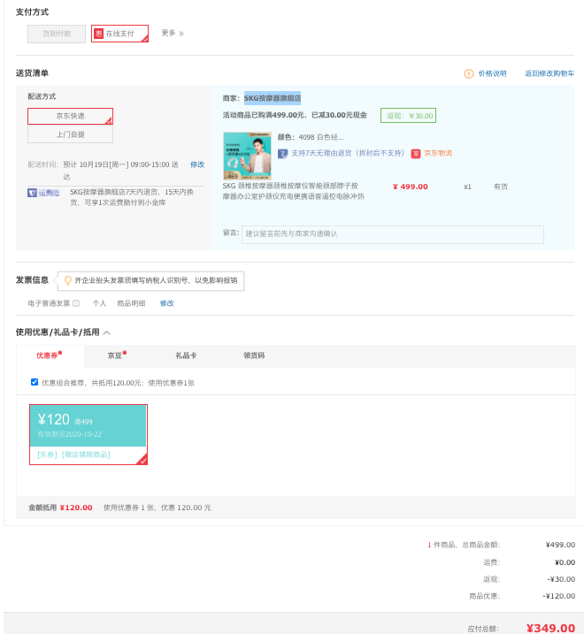Click the 留言 message input field
Image resolution: width=584 pixels, height=634 pixels.
[x=393, y=234]
